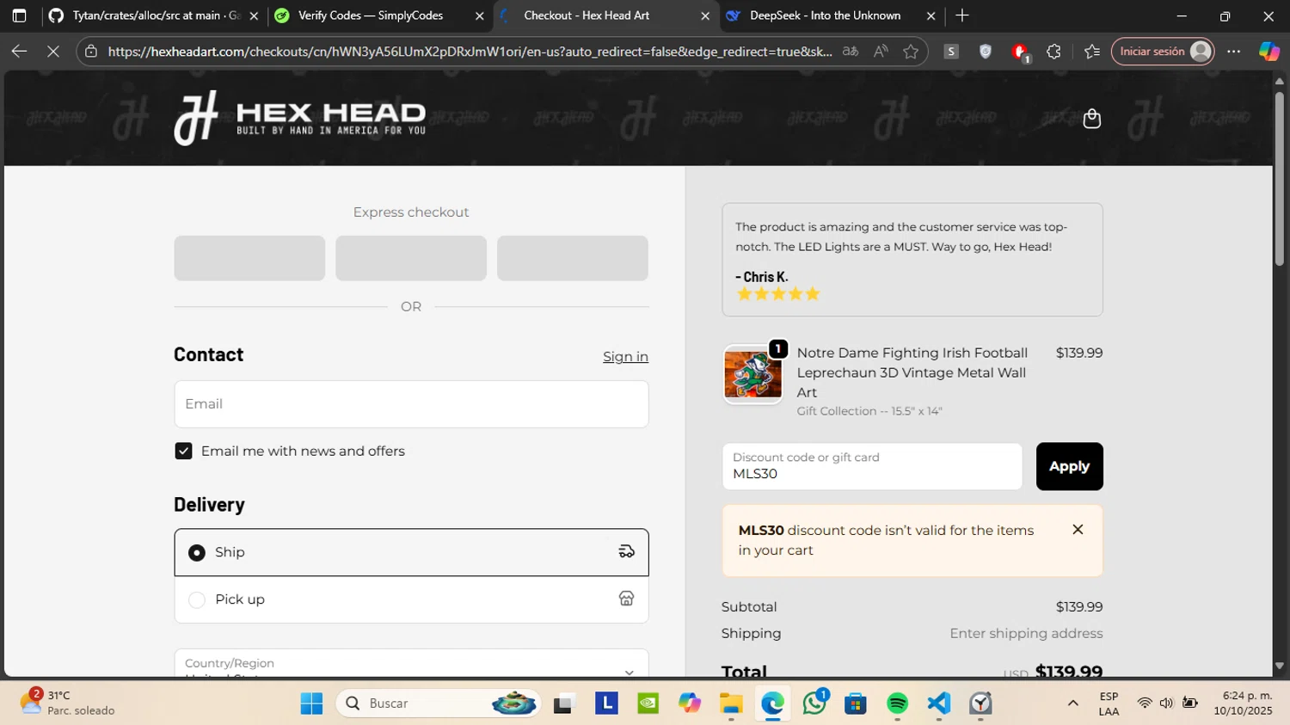The height and width of the screenshot is (725, 1290).
Task: Click the third express checkout button
Action: [573, 258]
